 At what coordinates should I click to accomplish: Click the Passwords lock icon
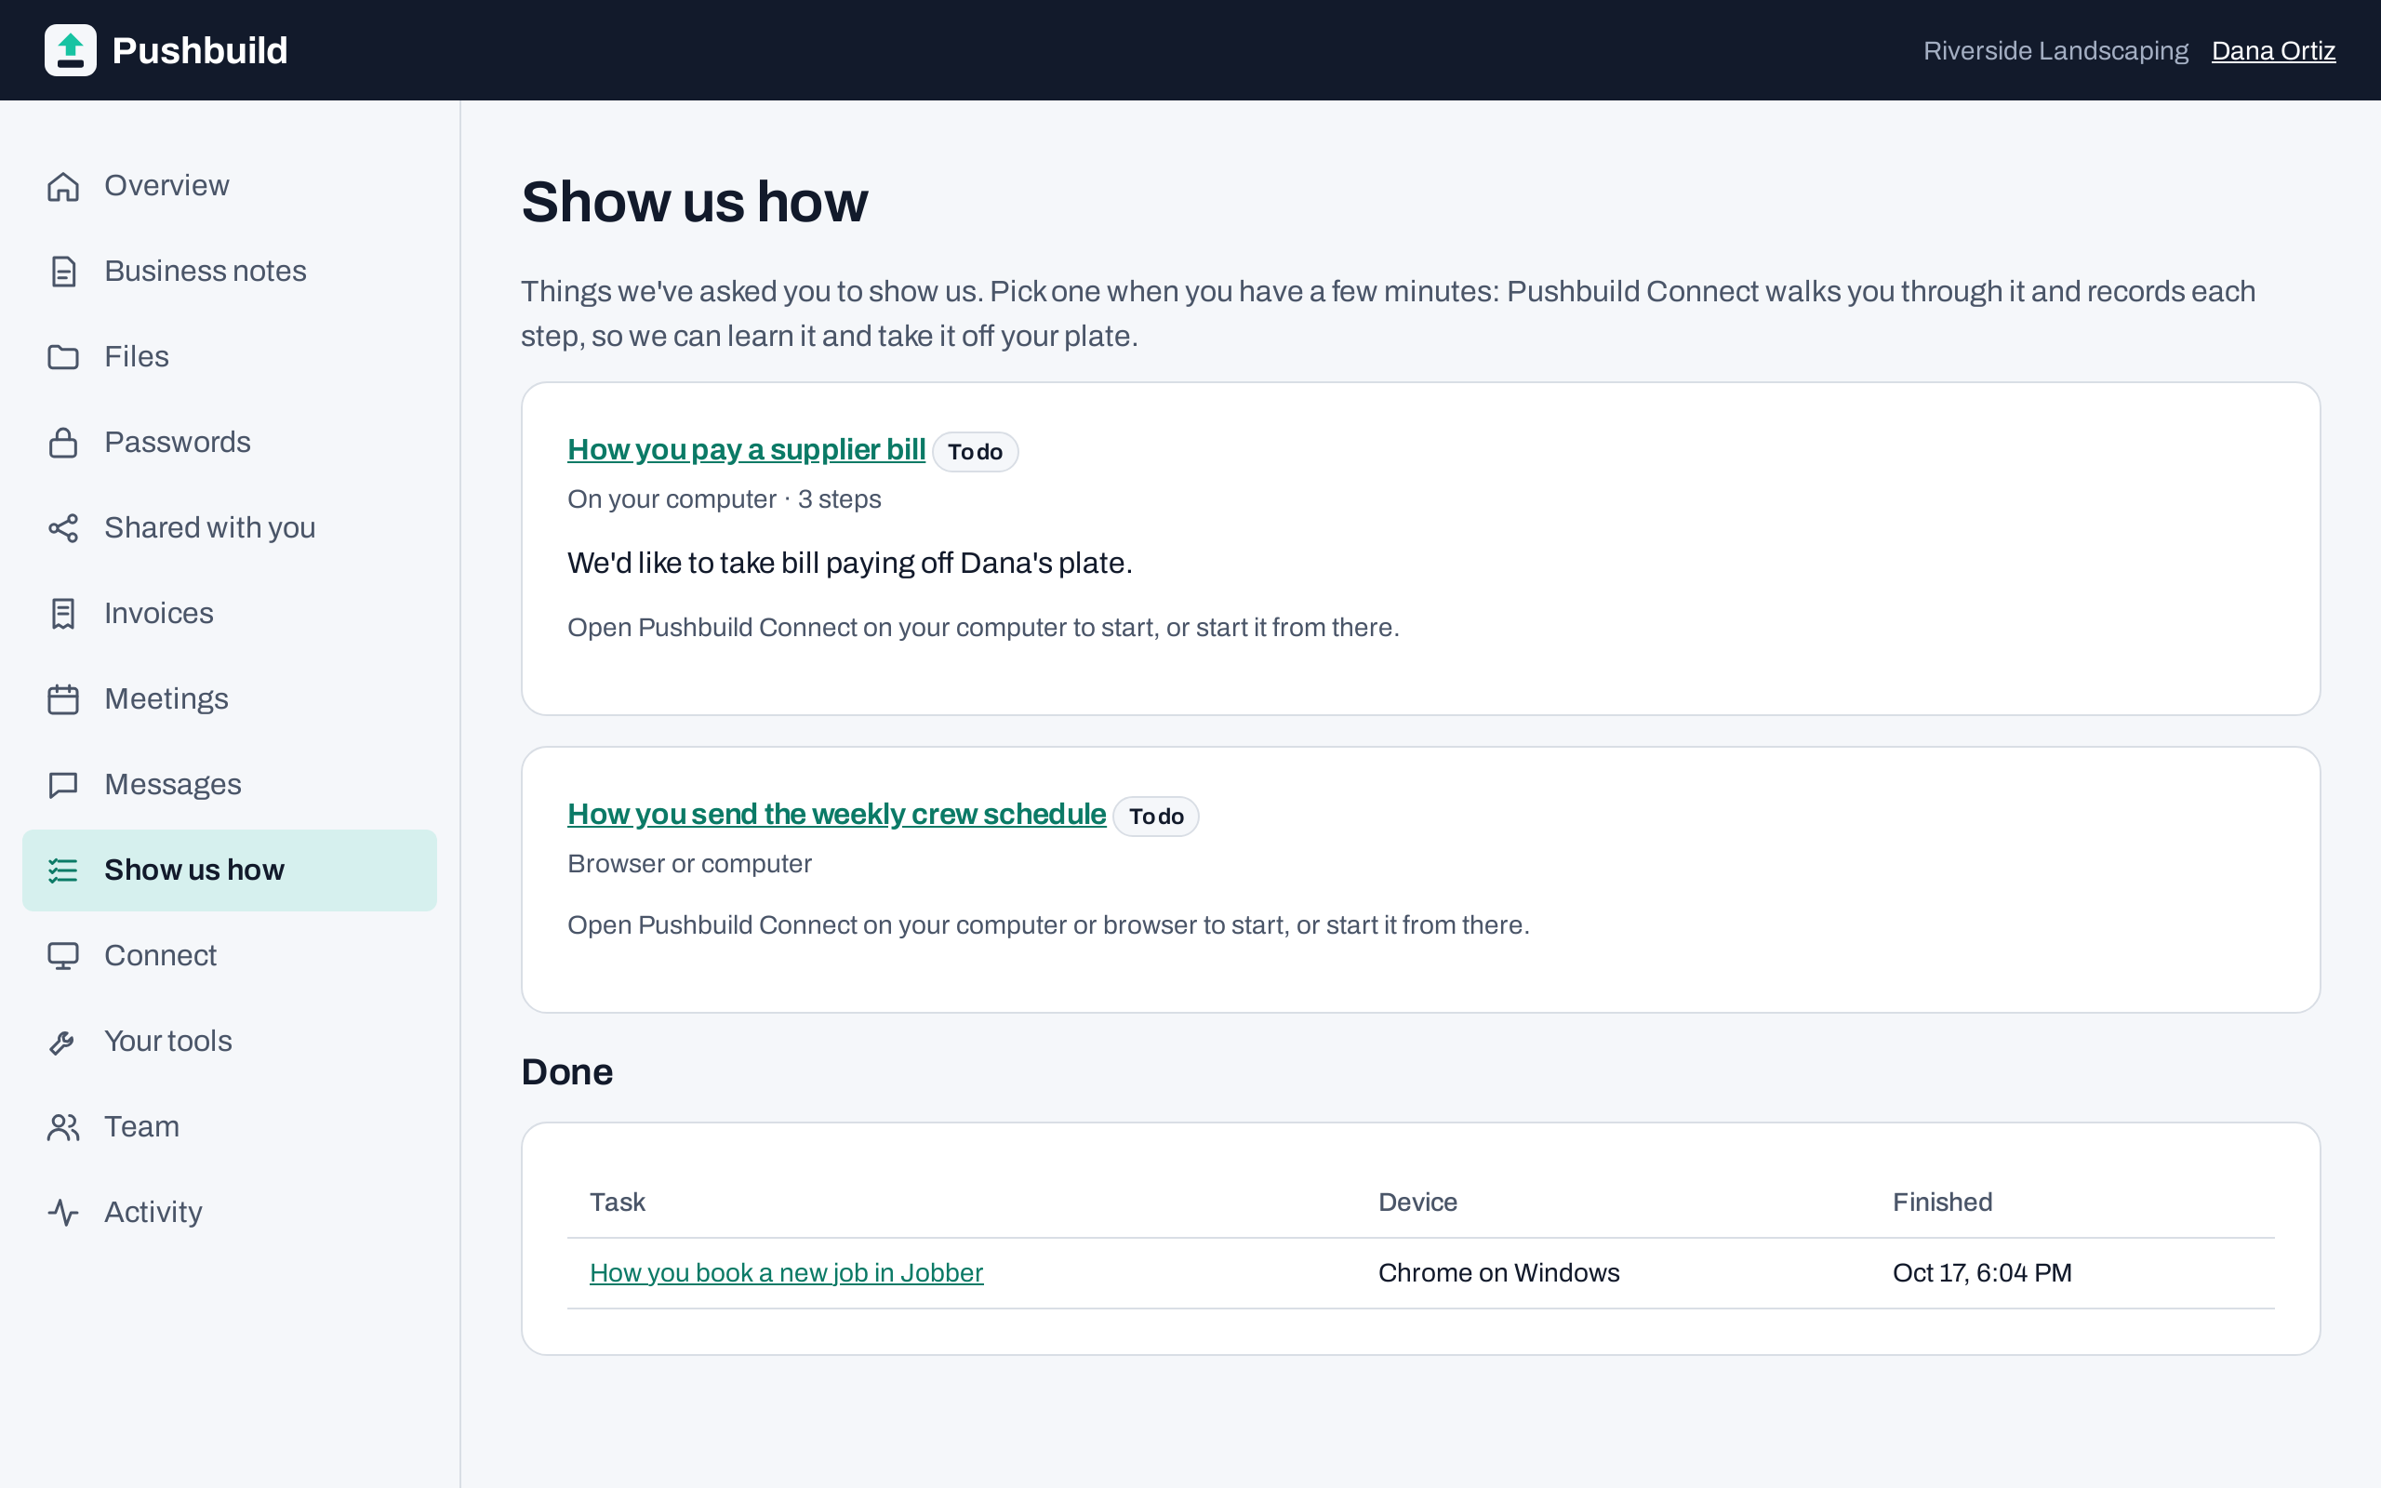click(x=63, y=443)
